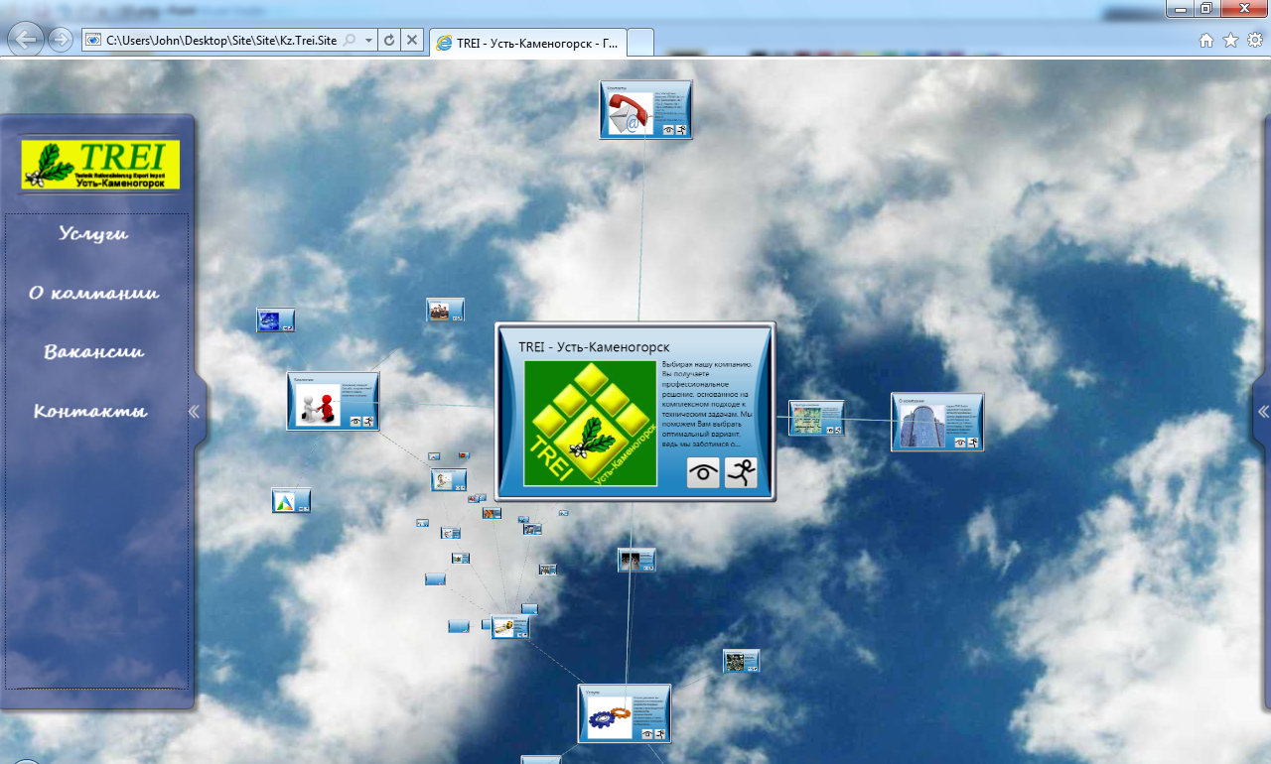Click the running man icon on the Contacts phone card
Screen dimensions: 1271x764
(681, 129)
